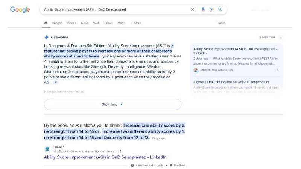This screenshot has width=301, height=169.
Task: Open LinkedIn ASI explained source card title
Action: click(x=235, y=51)
